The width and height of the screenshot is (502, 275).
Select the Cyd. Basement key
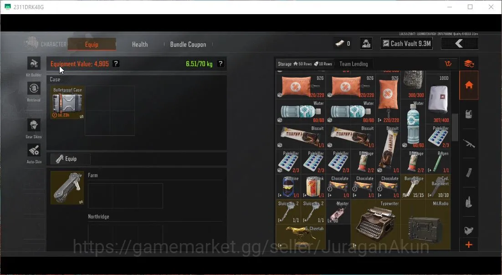click(x=438, y=187)
